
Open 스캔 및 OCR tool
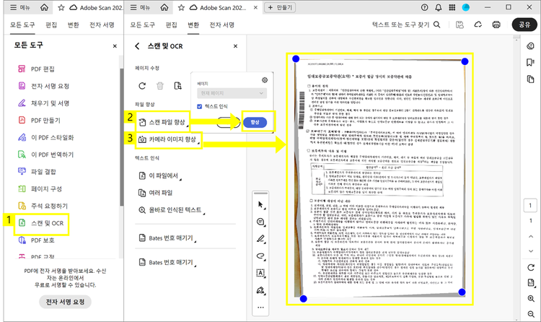(40, 223)
